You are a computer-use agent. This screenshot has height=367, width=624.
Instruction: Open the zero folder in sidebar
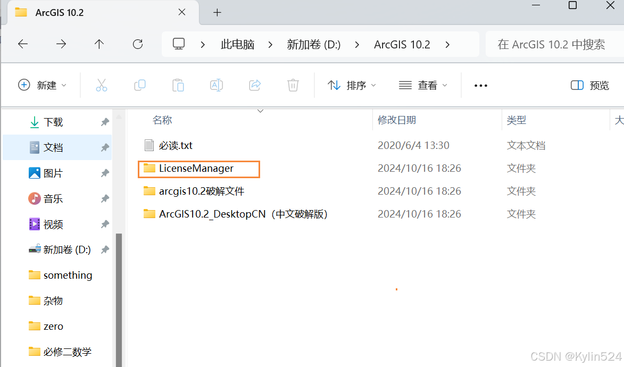point(53,326)
